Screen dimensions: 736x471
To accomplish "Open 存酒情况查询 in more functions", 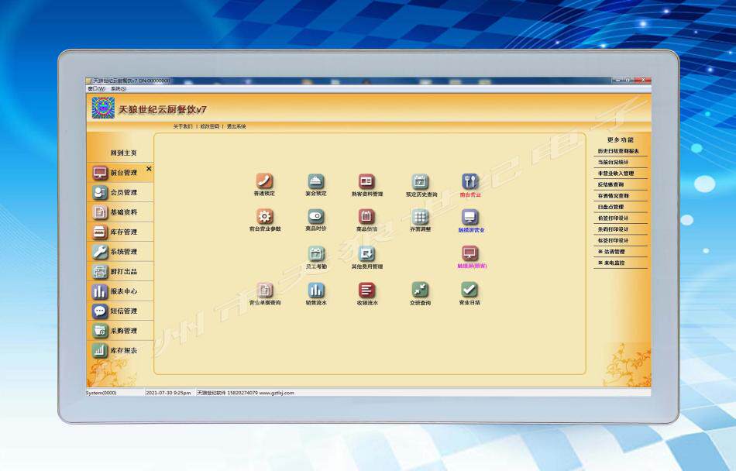I will (x=613, y=196).
